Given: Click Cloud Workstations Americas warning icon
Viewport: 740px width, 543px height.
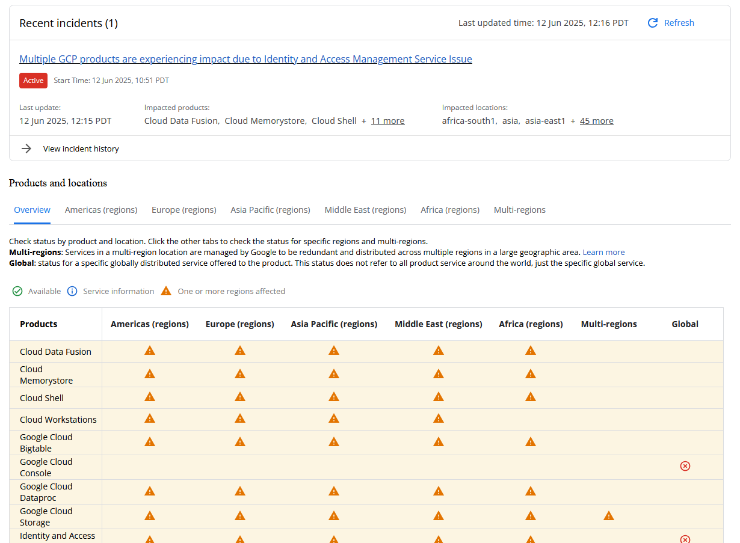Looking at the screenshot, I should [x=150, y=419].
